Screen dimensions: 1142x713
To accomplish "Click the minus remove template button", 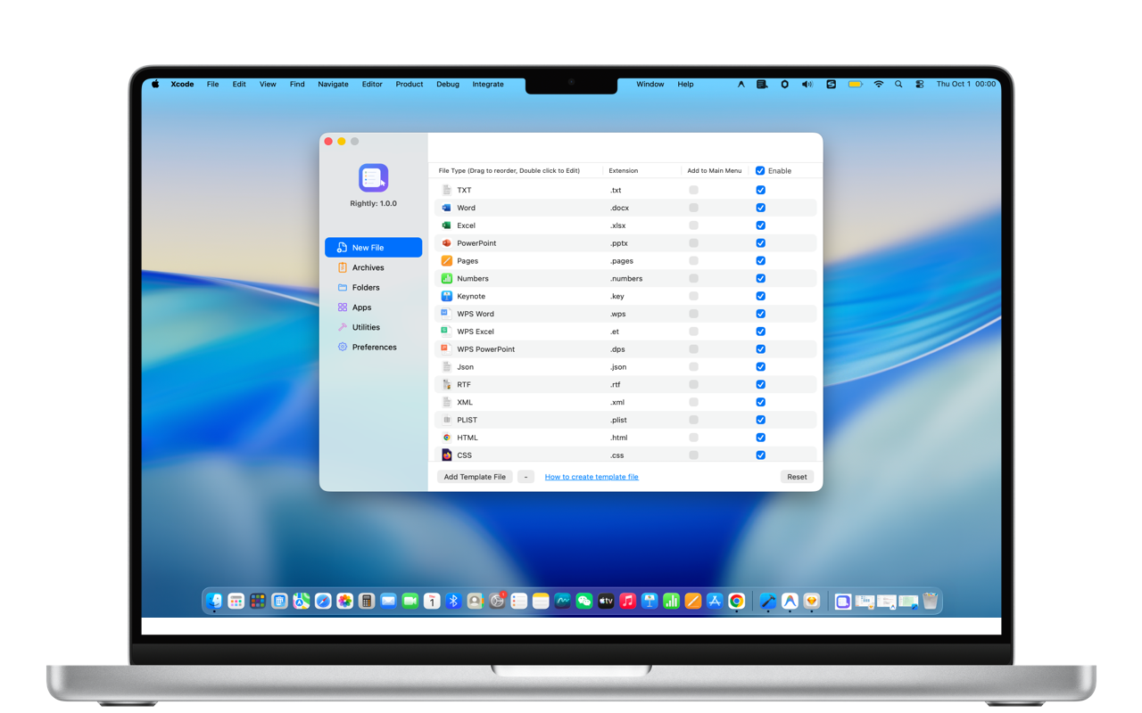I will coord(525,477).
